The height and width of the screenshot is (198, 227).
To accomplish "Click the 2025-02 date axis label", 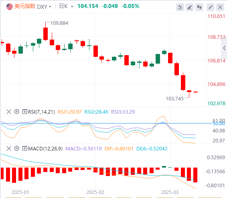I will [x=95, y=192].
